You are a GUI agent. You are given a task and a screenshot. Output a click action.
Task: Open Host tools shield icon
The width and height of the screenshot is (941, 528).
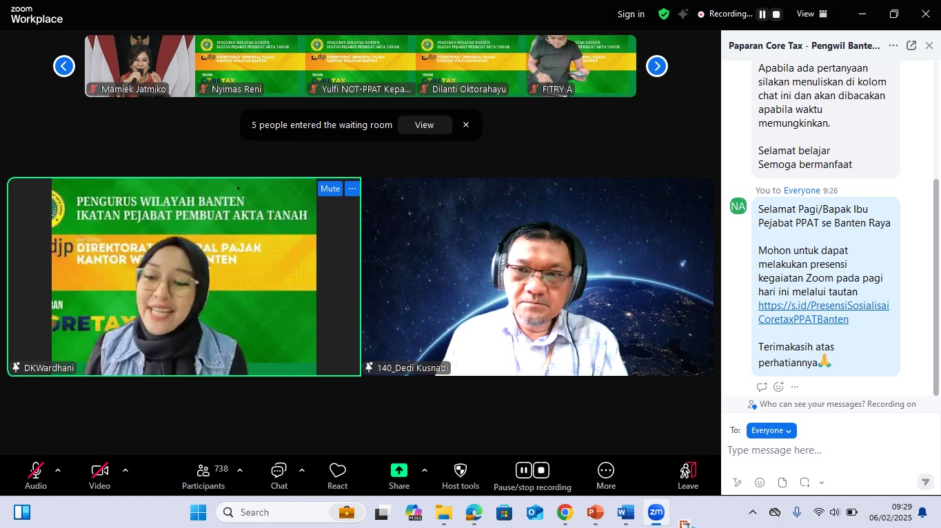461,471
